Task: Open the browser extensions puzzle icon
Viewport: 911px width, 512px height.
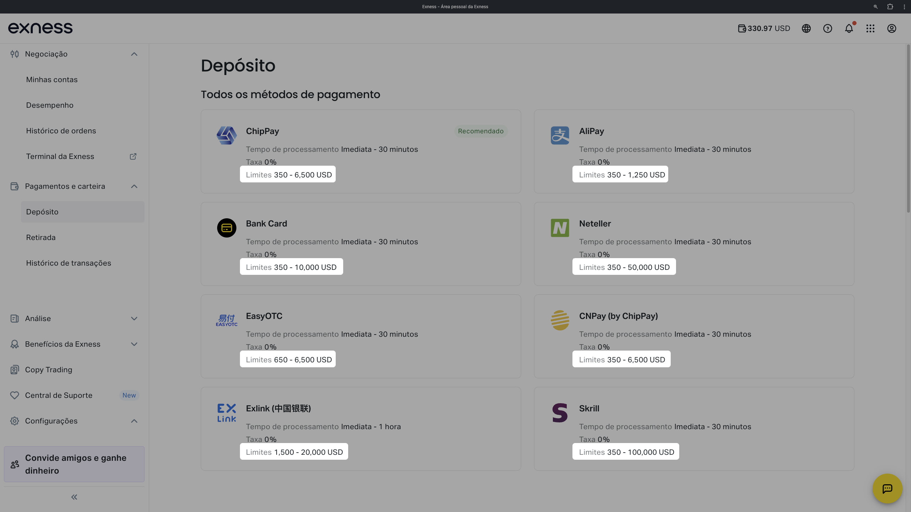Action: pyautogui.click(x=890, y=7)
